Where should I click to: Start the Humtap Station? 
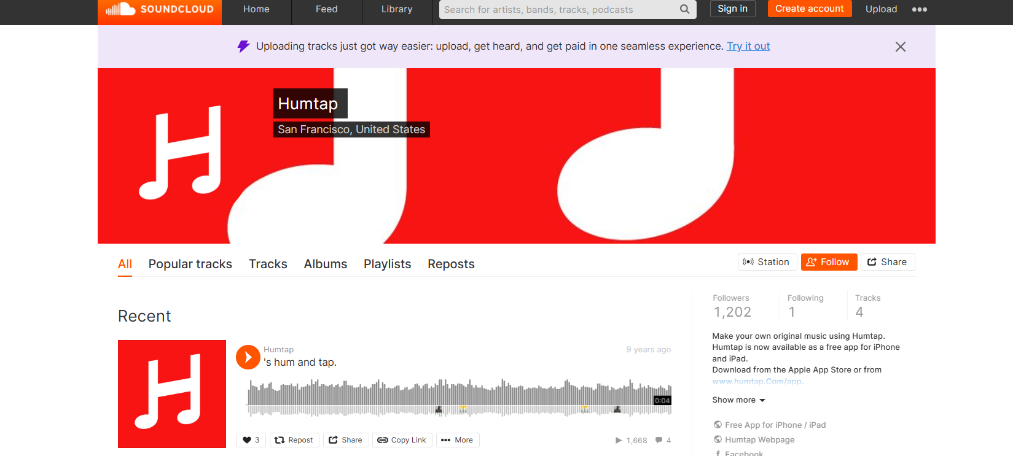tap(767, 262)
